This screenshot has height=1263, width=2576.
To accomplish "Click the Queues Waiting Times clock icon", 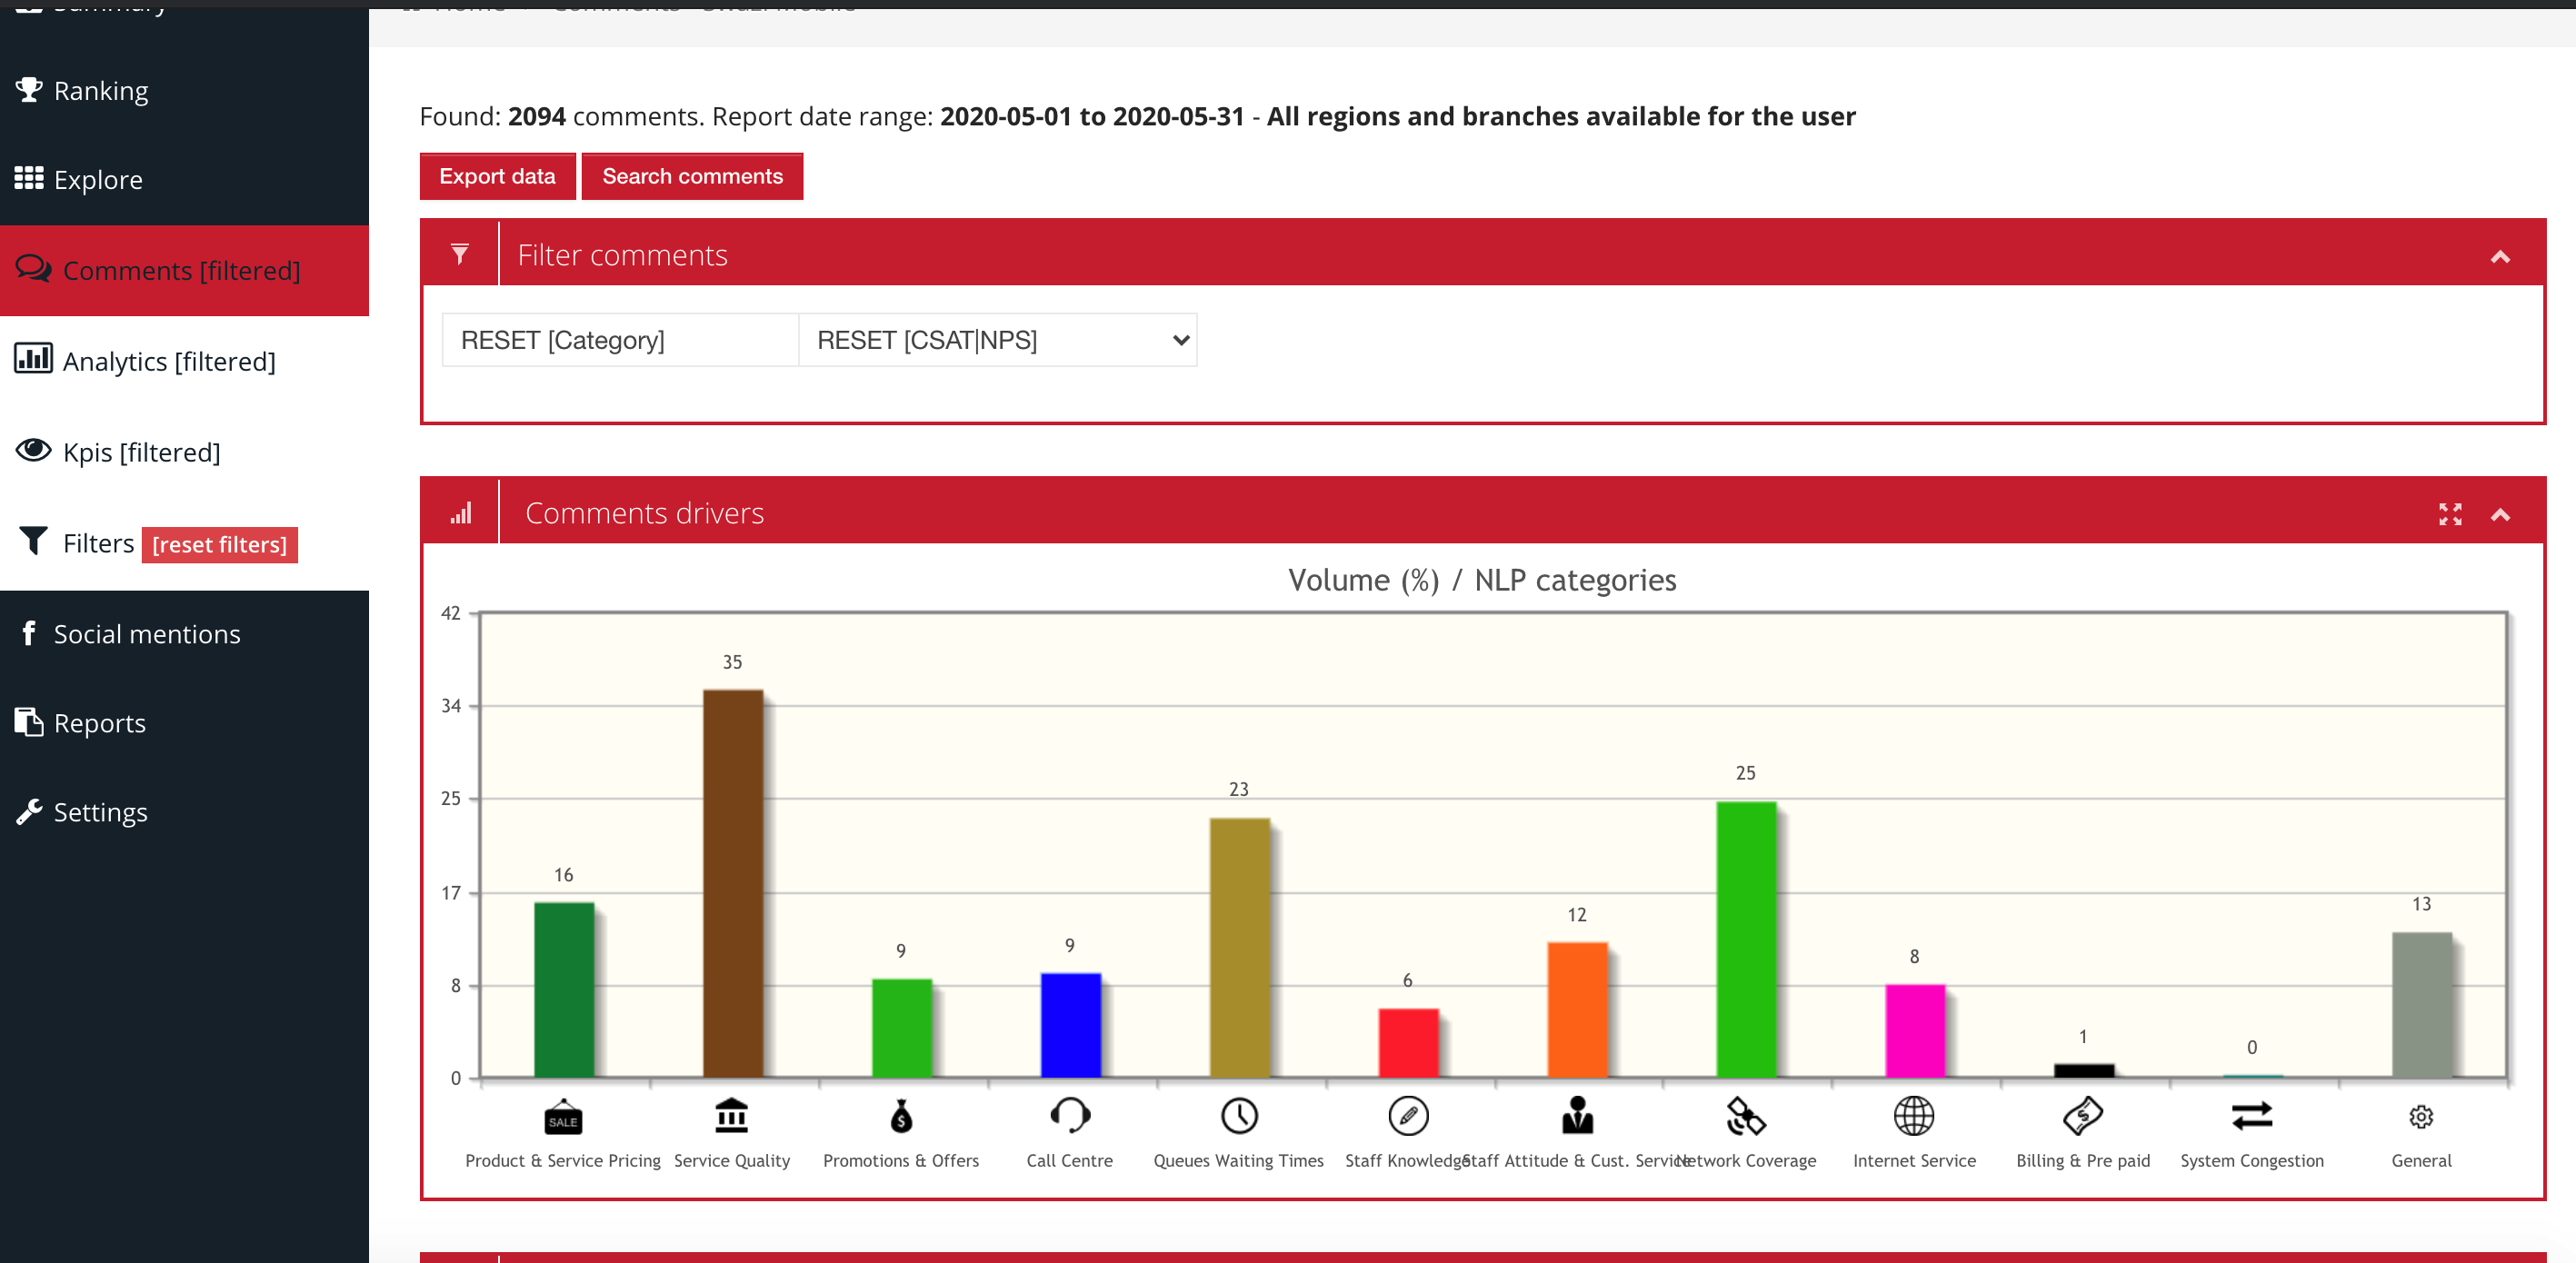I will [1239, 1115].
